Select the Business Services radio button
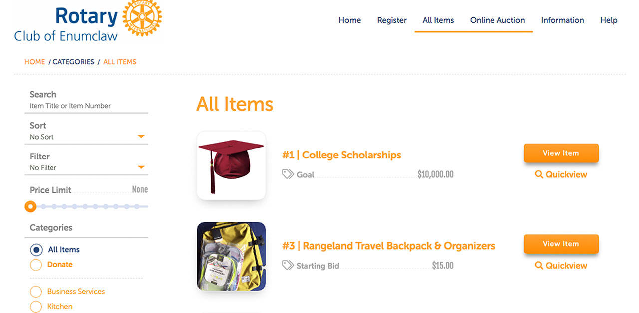 pos(36,292)
